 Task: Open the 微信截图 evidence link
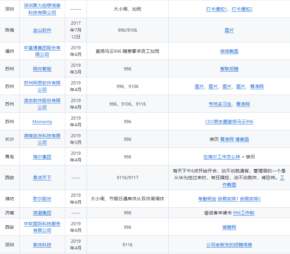tap(229, 51)
